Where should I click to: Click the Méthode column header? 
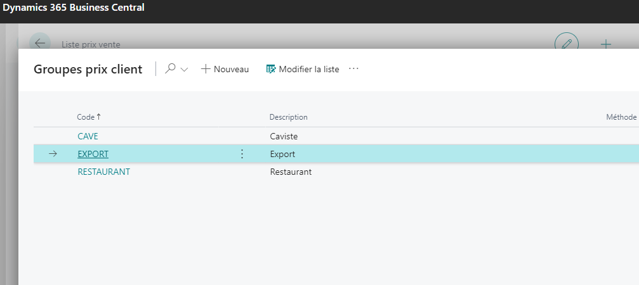click(x=621, y=117)
